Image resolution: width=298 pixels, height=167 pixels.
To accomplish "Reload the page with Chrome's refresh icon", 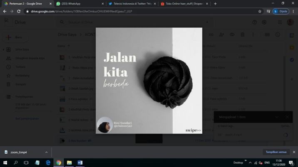I will tap(19, 11).
